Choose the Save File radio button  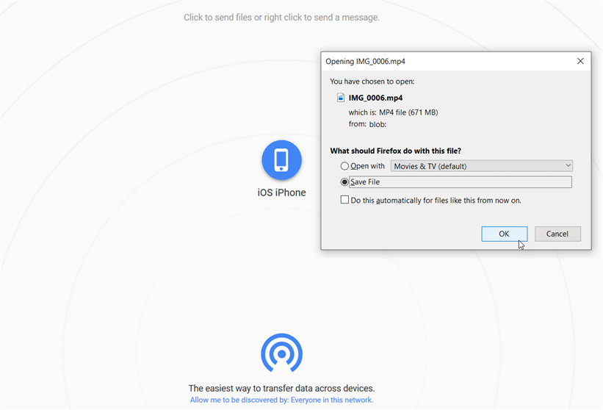pyautogui.click(x=344, y=182)
